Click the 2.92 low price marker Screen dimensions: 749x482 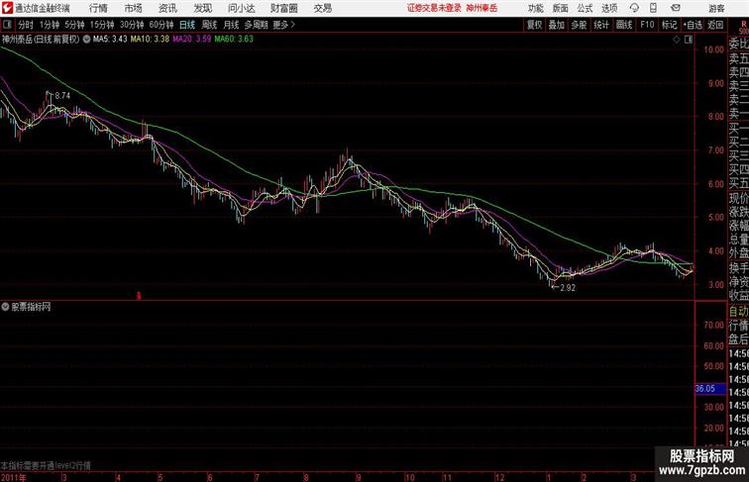[568, 288]
